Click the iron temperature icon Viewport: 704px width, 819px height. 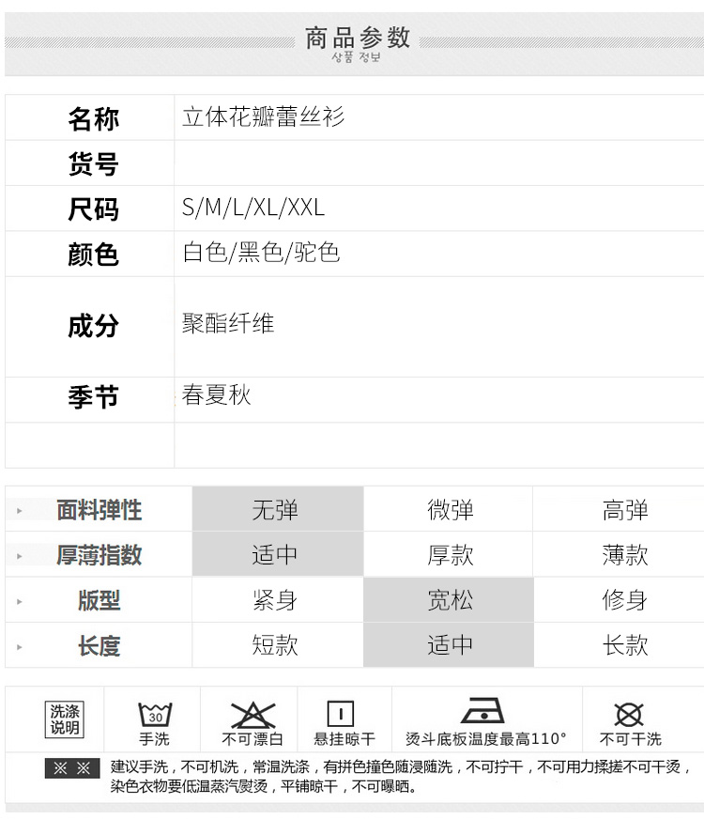click(482, 710)
